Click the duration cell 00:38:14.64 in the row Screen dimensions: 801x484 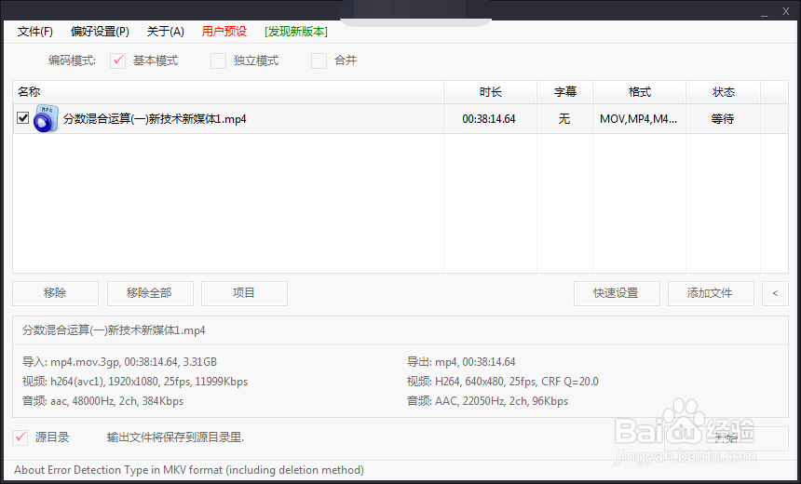point(489,119)
